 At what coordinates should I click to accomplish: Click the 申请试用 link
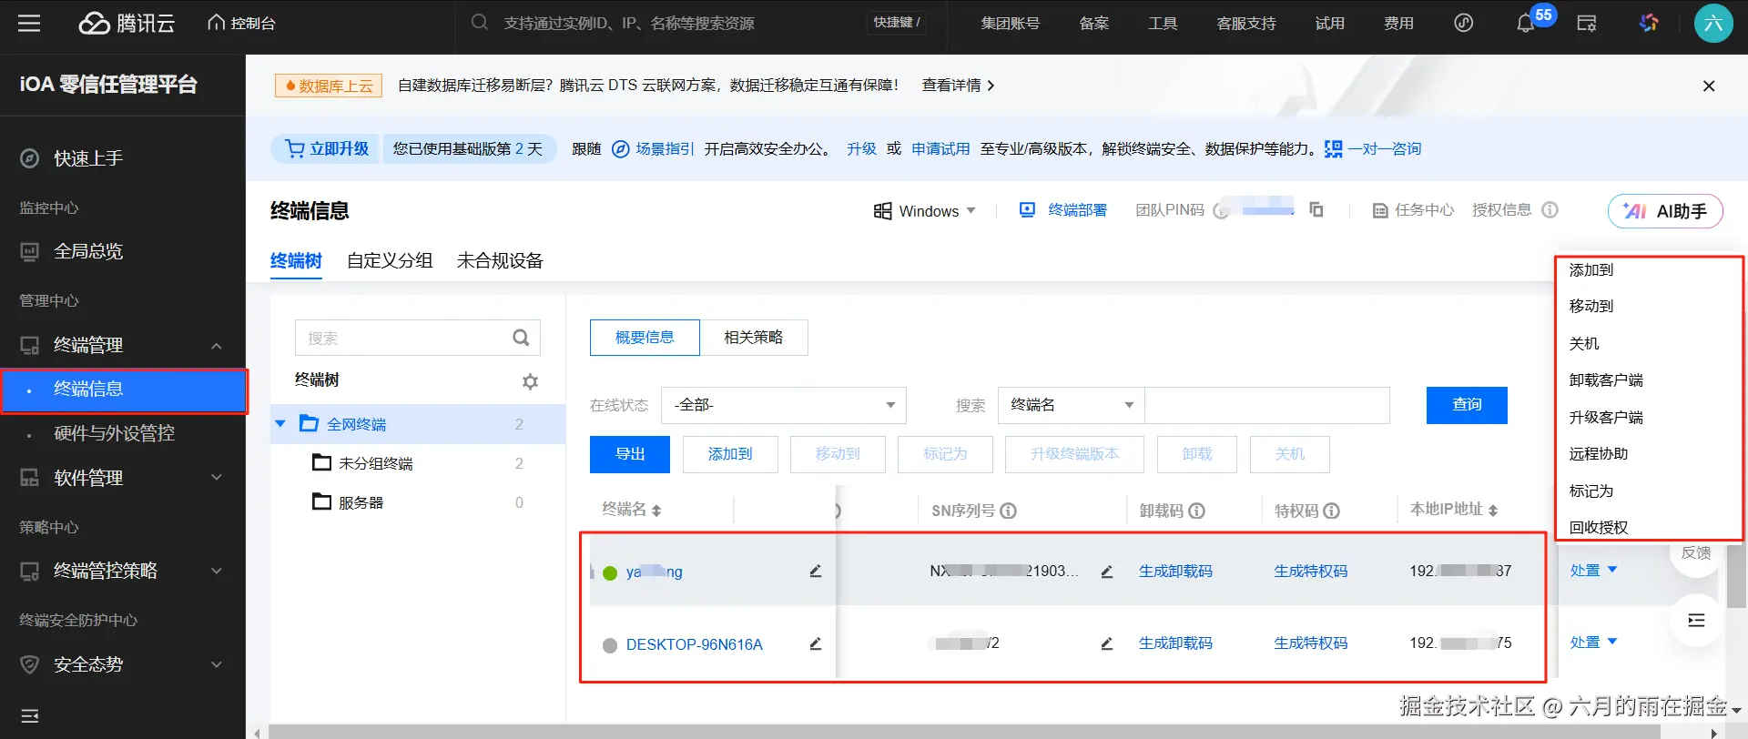940,148
